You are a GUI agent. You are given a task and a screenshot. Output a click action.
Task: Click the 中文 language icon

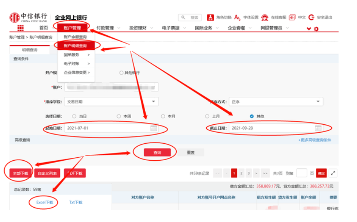[x=292, y=17]
